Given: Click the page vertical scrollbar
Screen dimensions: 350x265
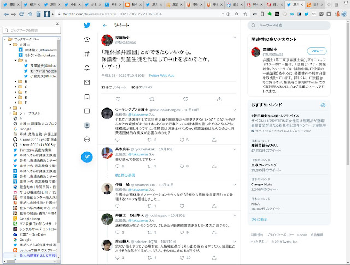Looking at the screenshot, I should point(348,93).
